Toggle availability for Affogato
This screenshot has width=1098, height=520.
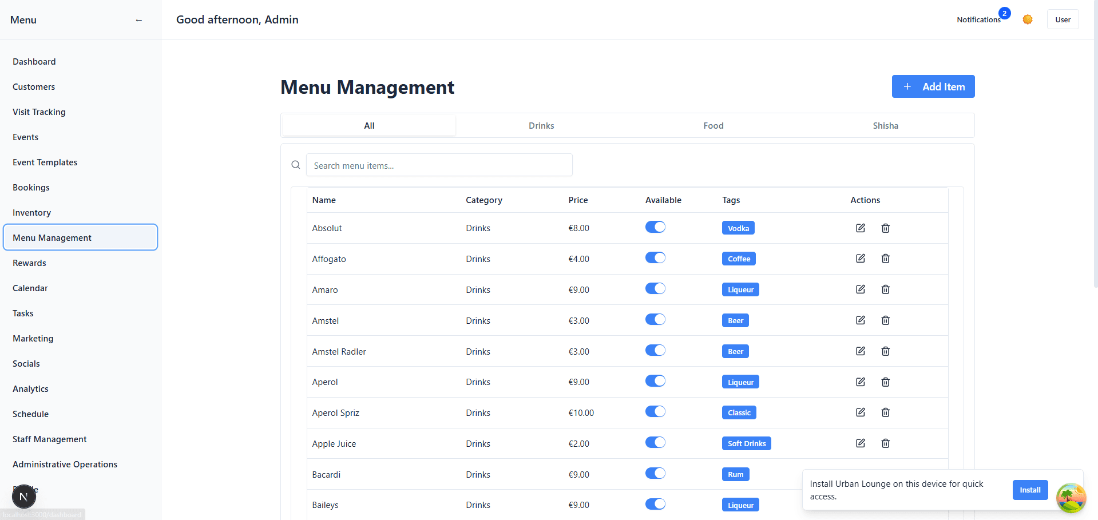[655, 258]
